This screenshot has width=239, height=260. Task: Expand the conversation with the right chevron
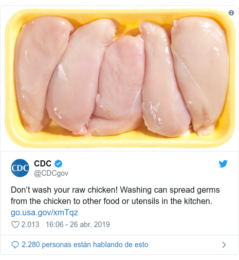click(224, 245)
